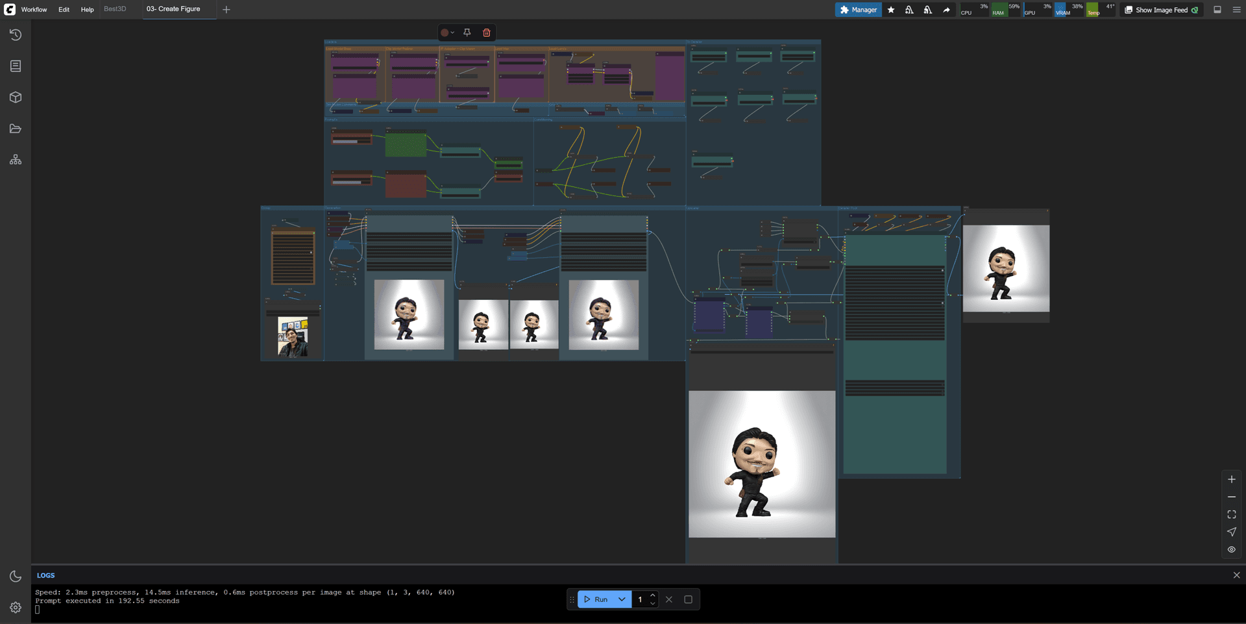Toggle the bottom panel icon

click(1217, 10)
